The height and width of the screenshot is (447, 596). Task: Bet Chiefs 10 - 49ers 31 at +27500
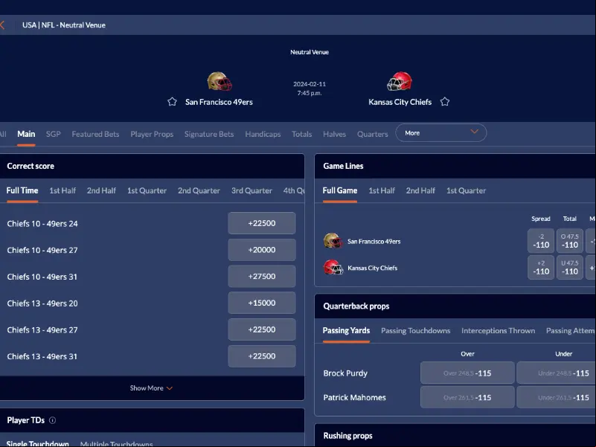[262, 277]
